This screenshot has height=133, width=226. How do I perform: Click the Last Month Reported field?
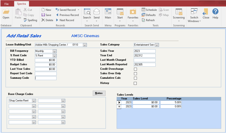pyautogui.click(x=145, y=64)
